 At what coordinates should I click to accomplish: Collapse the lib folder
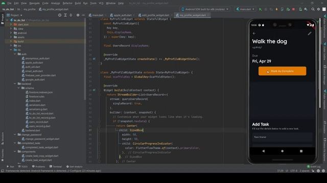[x=11, y=50]
